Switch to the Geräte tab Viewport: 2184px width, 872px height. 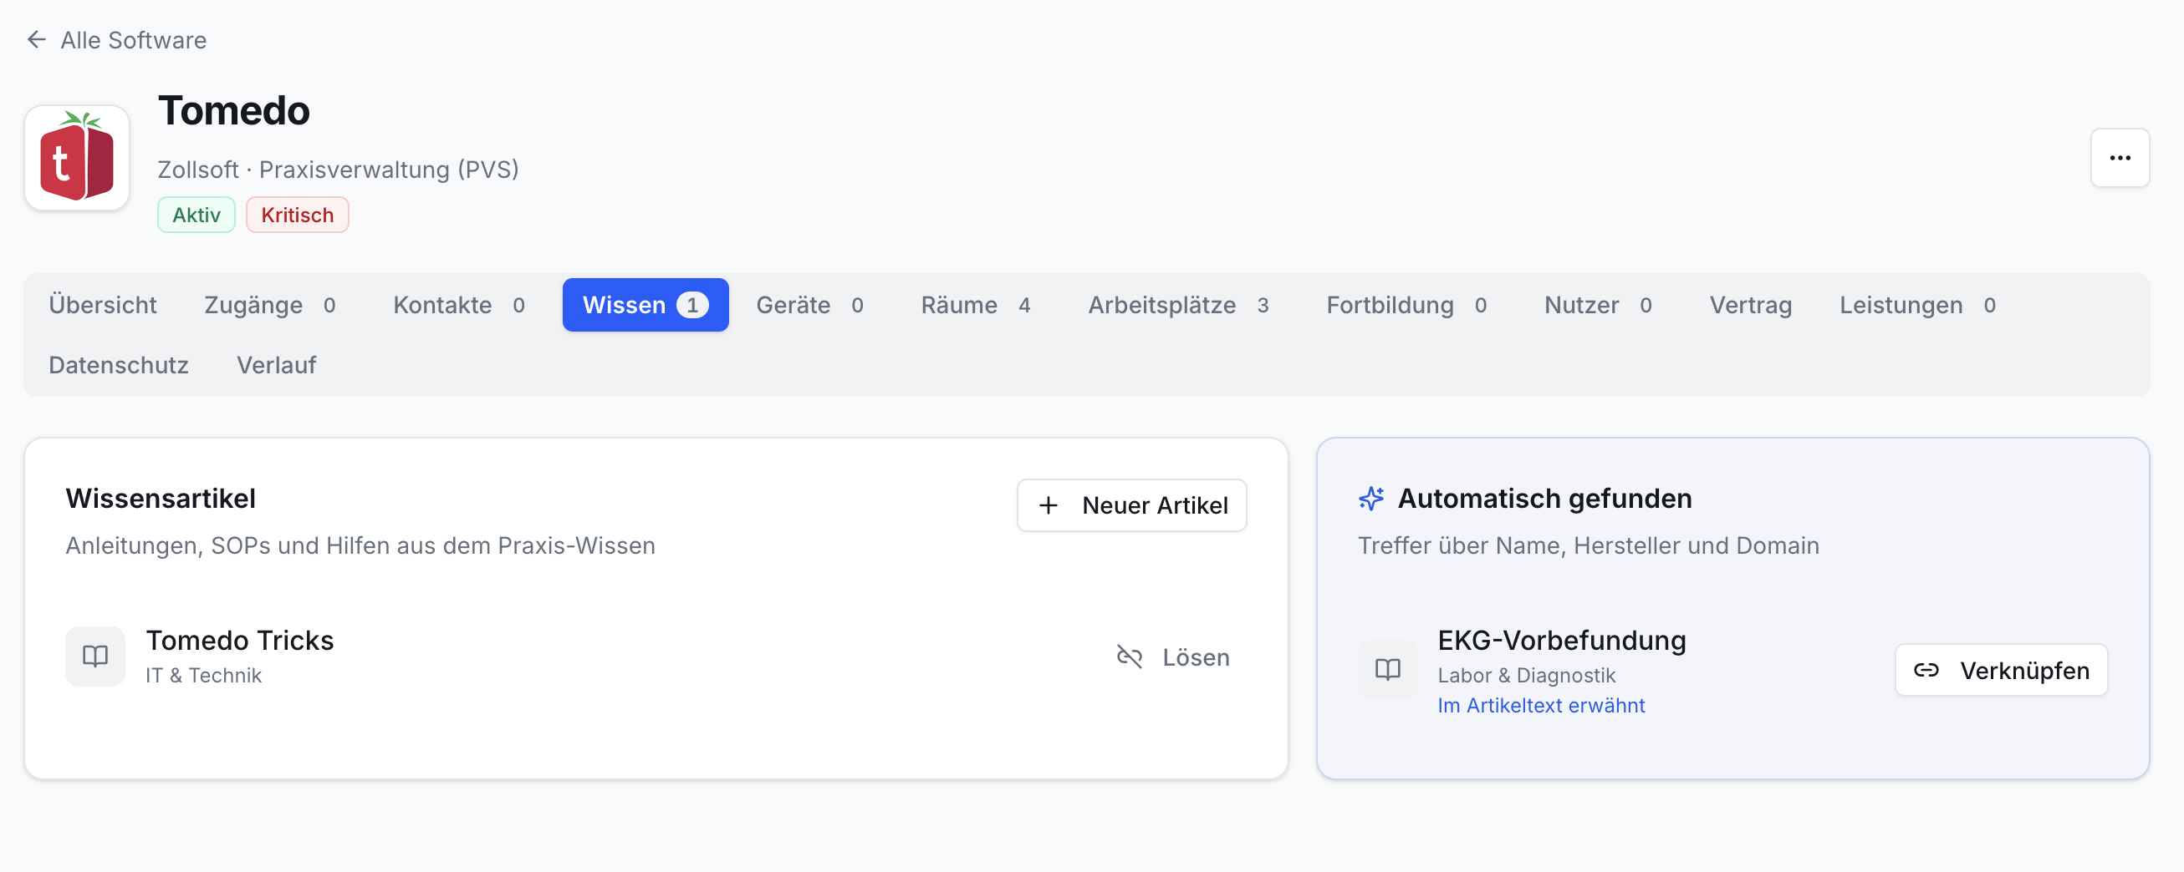point(809,305)
